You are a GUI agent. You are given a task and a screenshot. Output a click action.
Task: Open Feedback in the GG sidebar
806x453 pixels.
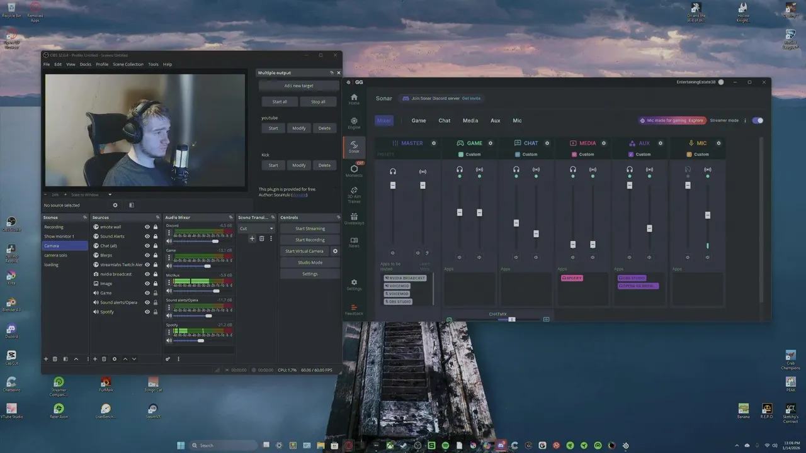click(x=354, y=309)
